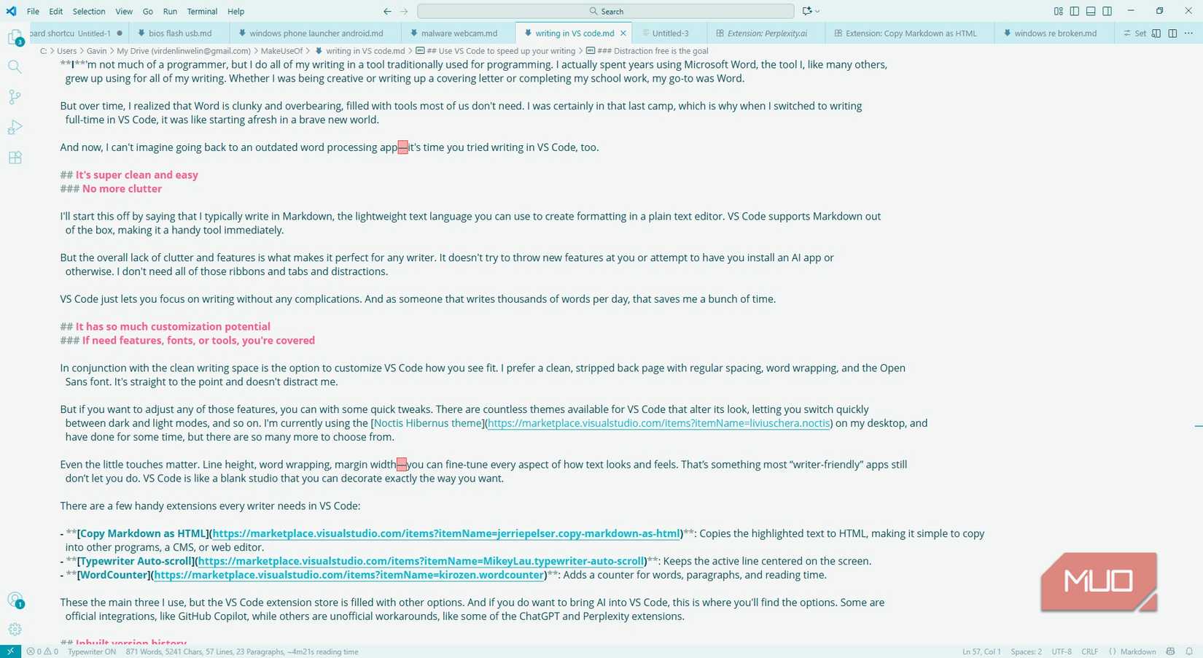Click Ln 57, Col 1 go-to-line indicator
This screenshot has height=658, width=1203.
click(x=981, y=651)
